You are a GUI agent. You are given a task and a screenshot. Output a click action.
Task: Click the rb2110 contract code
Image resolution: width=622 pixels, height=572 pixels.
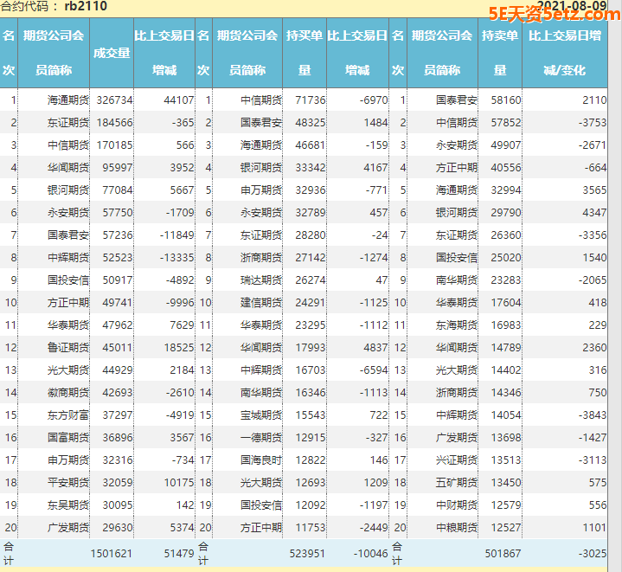pos(86,7)
